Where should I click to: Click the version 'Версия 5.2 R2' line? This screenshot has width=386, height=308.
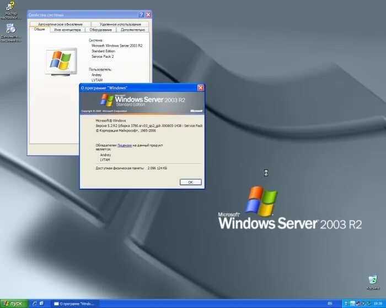[x=149, y=125]
